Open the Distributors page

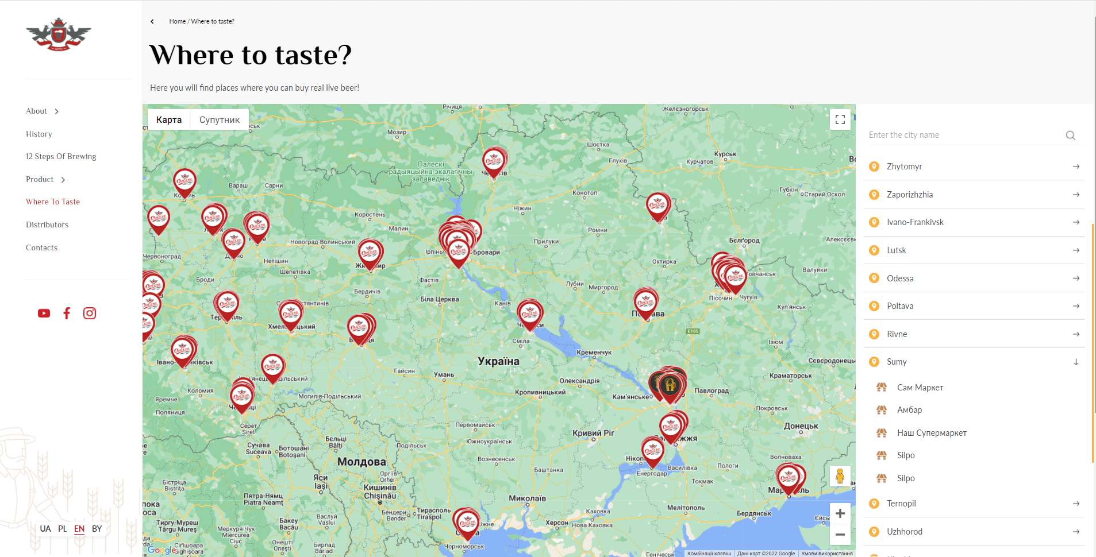point(47,225)
